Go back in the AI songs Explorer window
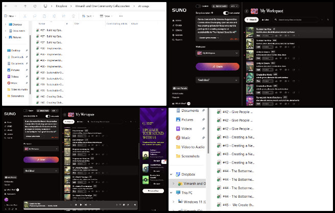Image resolution: width=335 pixels, height=213 pixels. 6,6
